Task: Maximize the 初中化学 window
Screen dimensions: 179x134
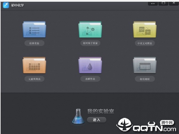Action: pos(163,3)
